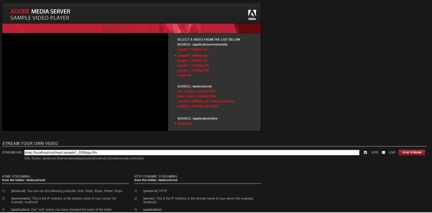Open sample1_700kbps.f4v video
Screen dimensions: 432x213
(192, 61)
